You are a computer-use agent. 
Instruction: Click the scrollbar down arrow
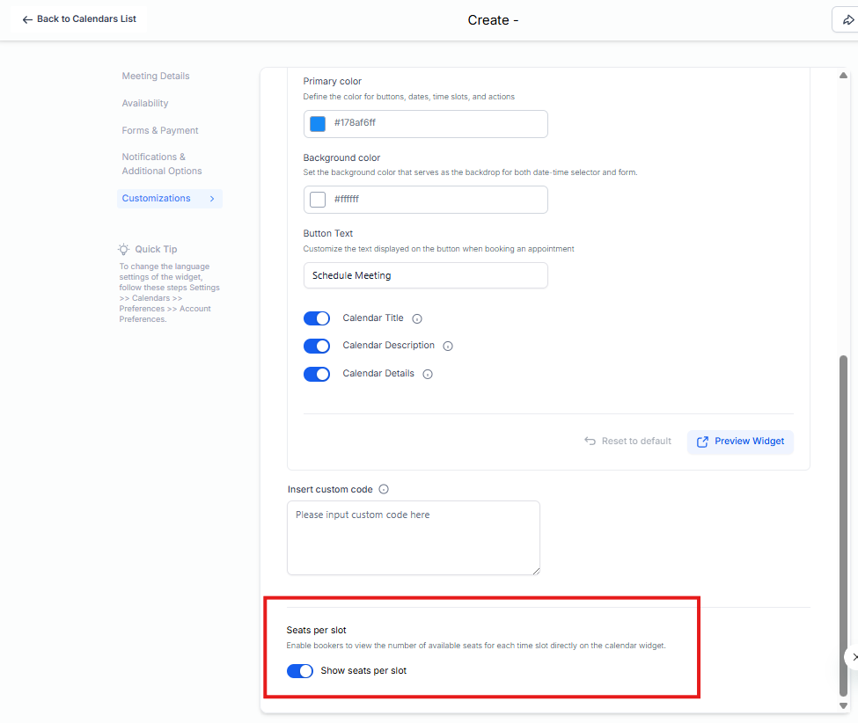click(843, 705)
